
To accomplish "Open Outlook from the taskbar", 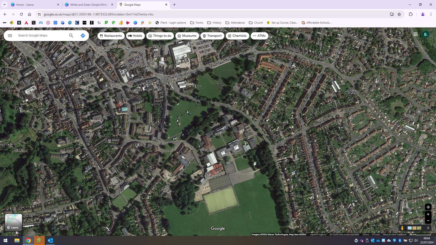I will [50, 240].
